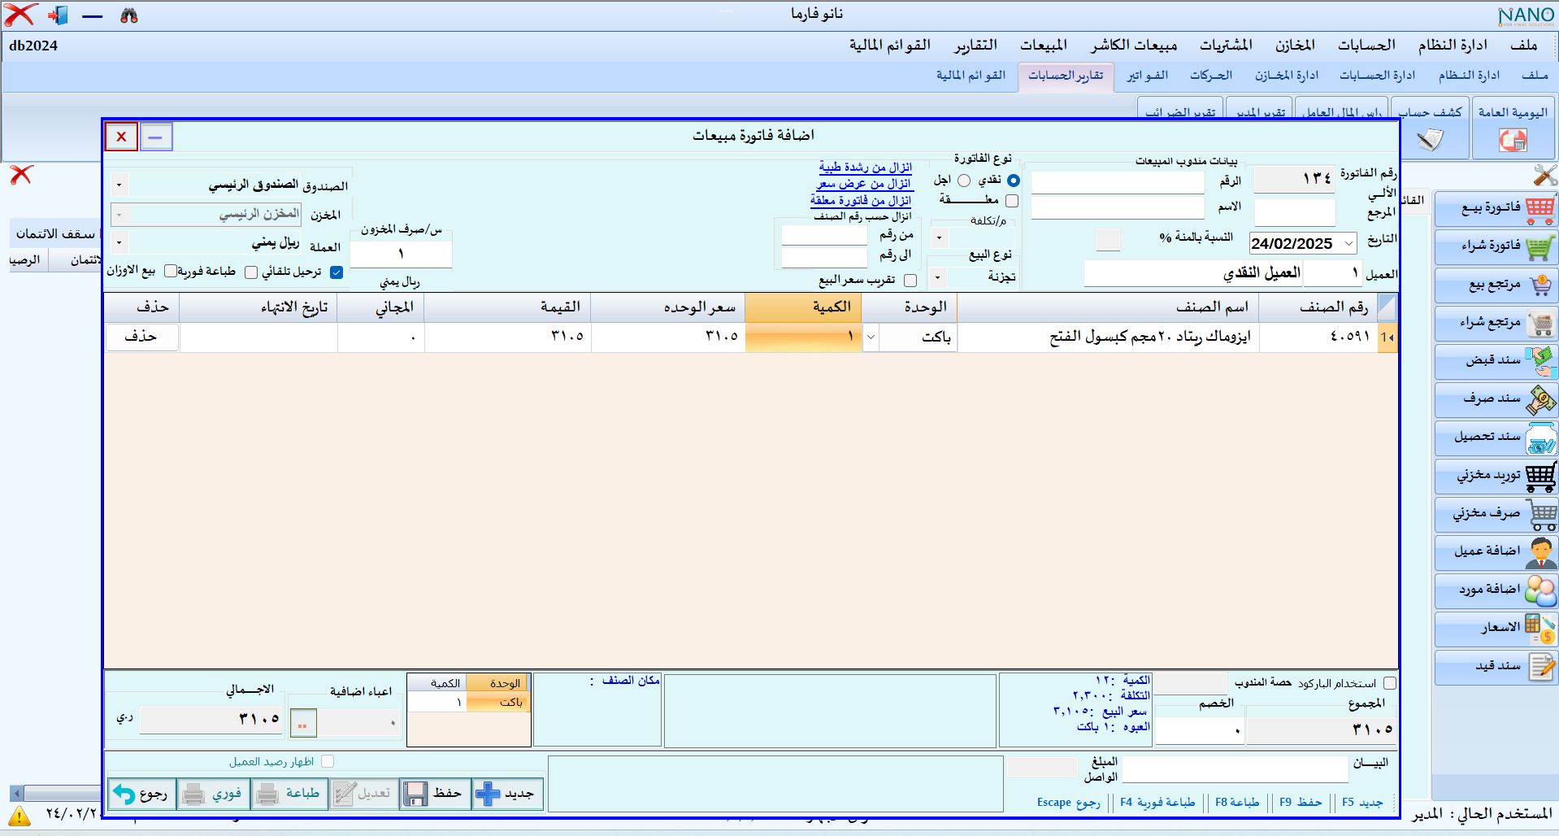Open the المبيعات menu
Image resolution: width=1559 pixels, height=836 pixels.
(x=1044, y=46)
